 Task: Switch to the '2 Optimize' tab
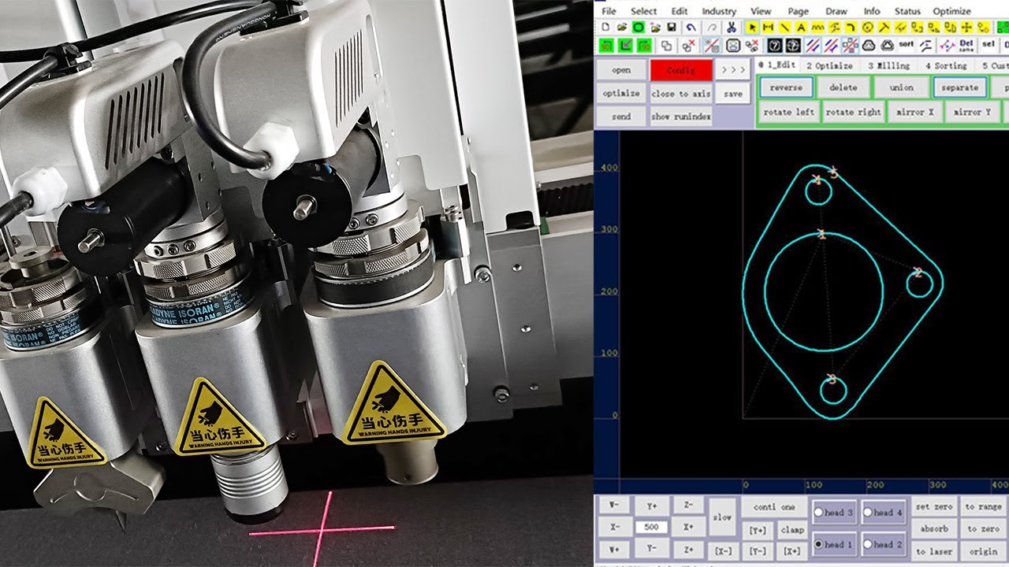pyautogui.click(x=829, y=65)
